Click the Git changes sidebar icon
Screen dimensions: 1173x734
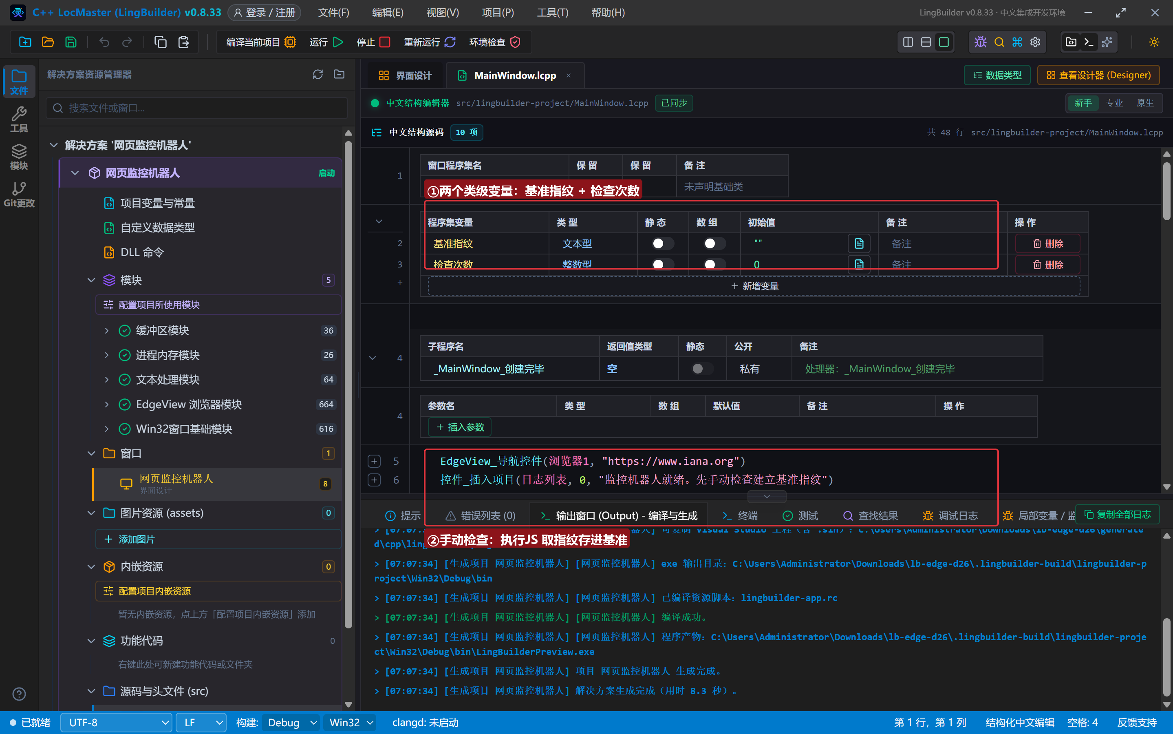point(19,194)
